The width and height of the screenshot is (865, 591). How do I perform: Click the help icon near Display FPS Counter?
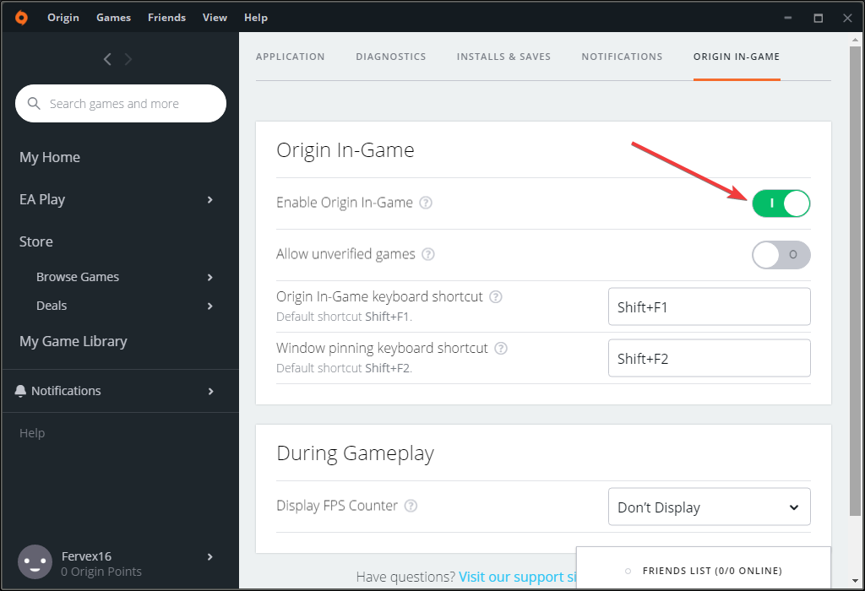[x=411, y=506]
